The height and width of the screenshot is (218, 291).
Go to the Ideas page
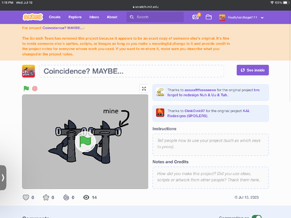click(x=94, y=17)
